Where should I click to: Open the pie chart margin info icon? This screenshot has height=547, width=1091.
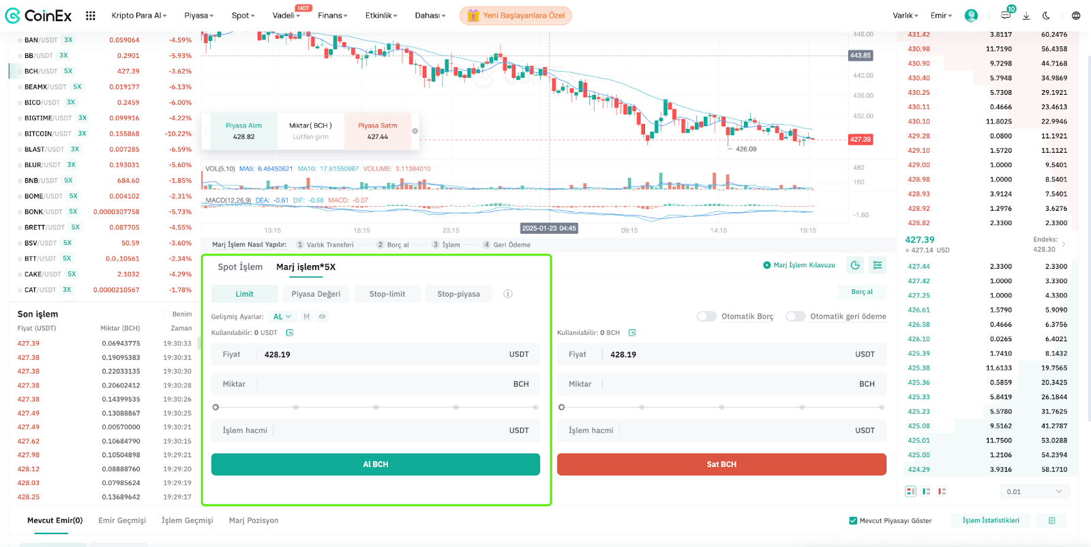tap(855, 265)
